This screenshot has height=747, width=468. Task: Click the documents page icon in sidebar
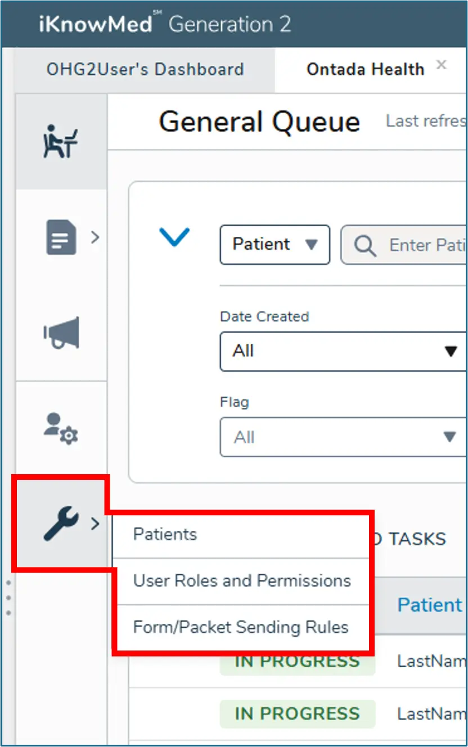[61, 237]
